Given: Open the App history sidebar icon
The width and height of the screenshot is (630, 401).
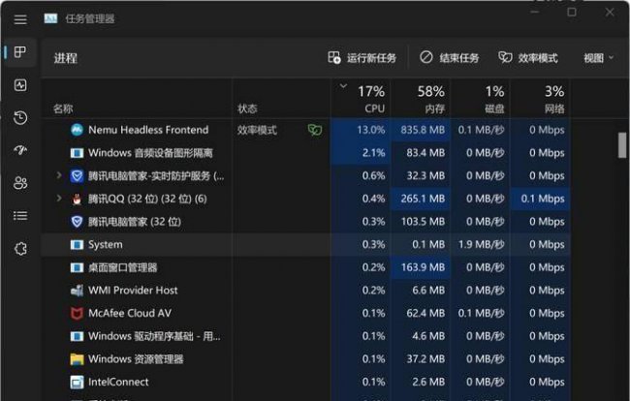Looking at the screenshot, I should tap(20, 117).
